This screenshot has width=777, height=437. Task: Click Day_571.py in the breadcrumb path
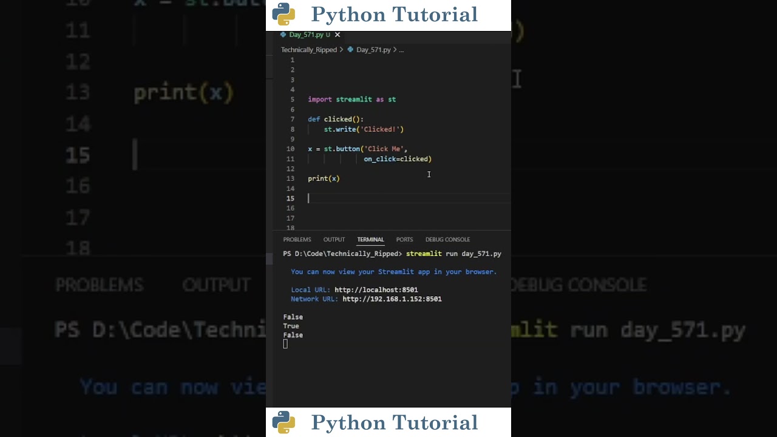tap(373, 50)
